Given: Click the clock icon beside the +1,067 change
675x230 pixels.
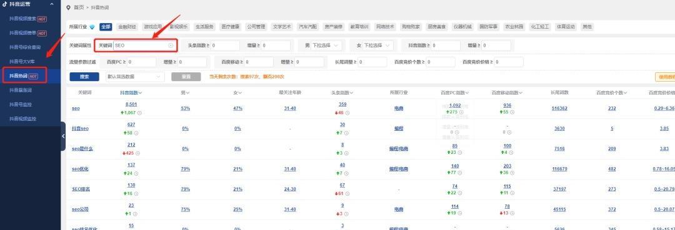Looking at the screenshot, I should [x=139, y=113].
